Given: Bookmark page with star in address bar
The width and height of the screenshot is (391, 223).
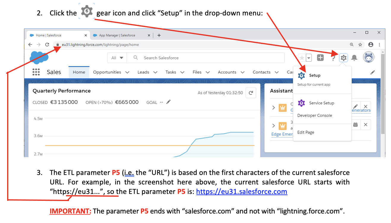Looking at the screenshot, I should 360,44.
